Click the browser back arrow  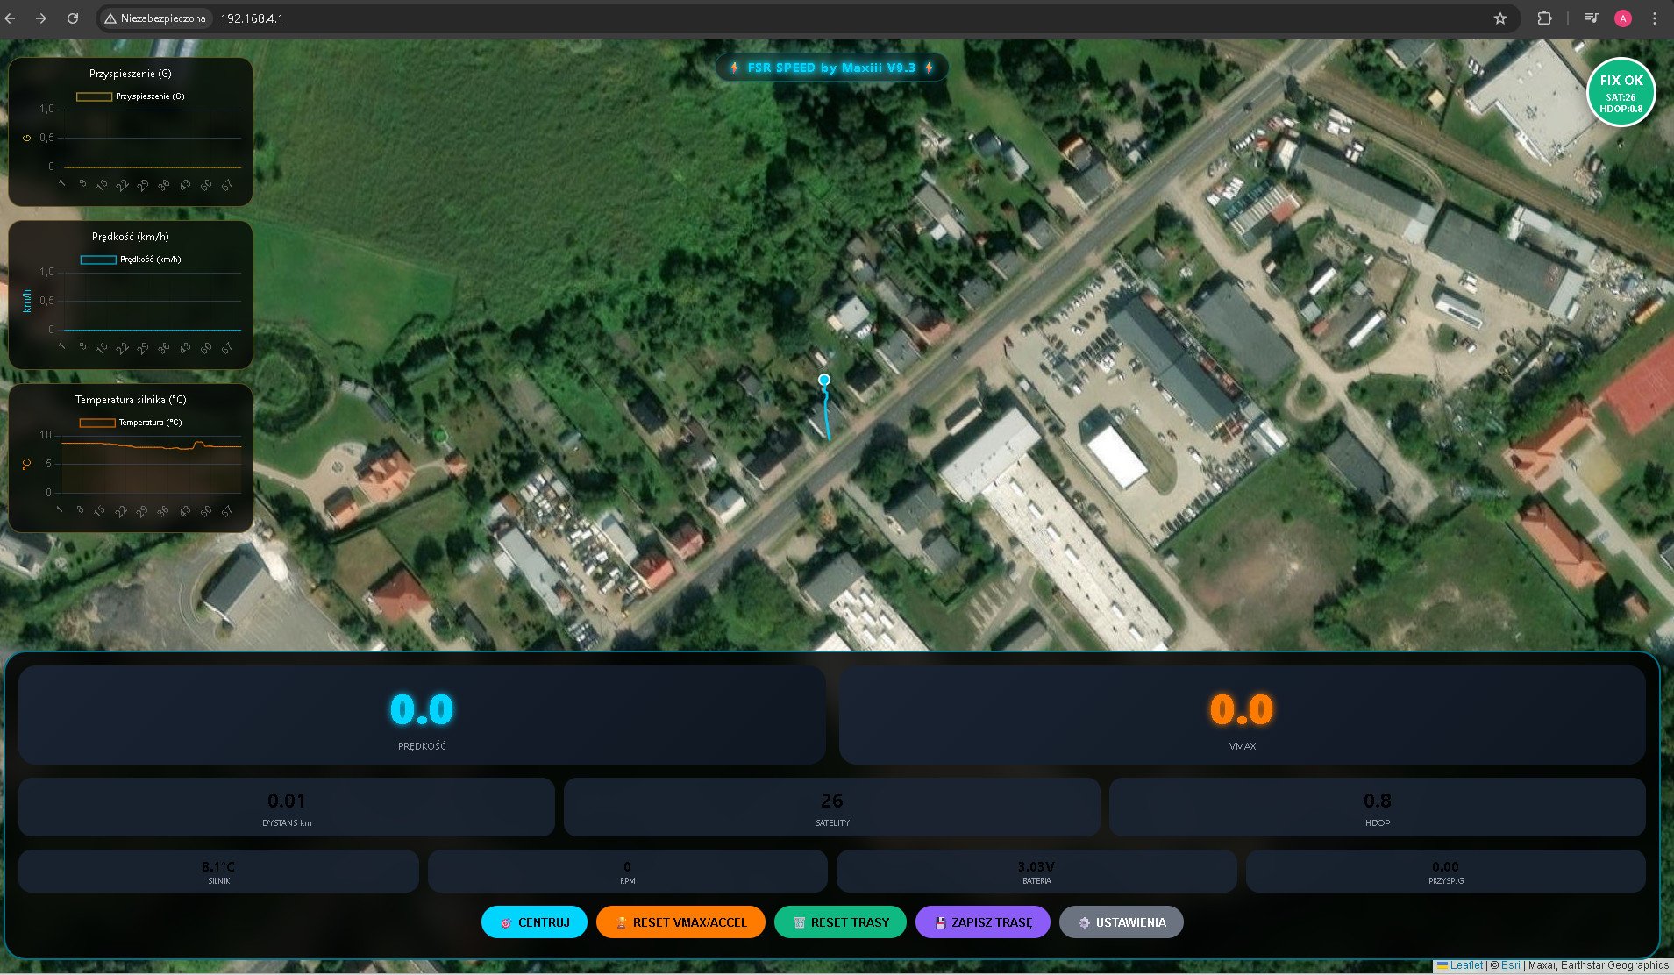coord(11,18)
